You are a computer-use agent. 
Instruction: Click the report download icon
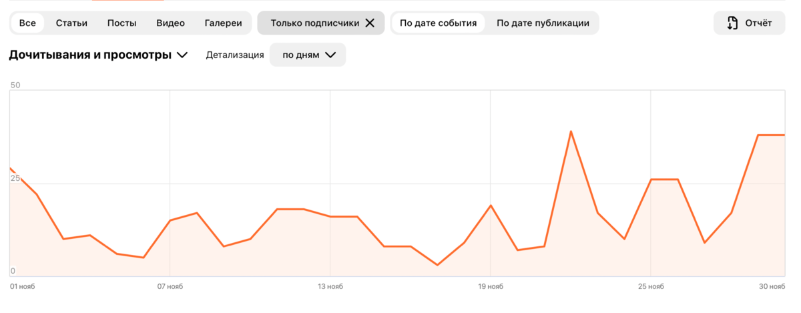click(x=732, y=23)
